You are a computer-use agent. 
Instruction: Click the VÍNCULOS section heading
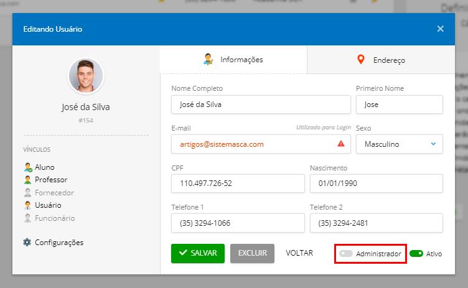click(x=37, y=149)
